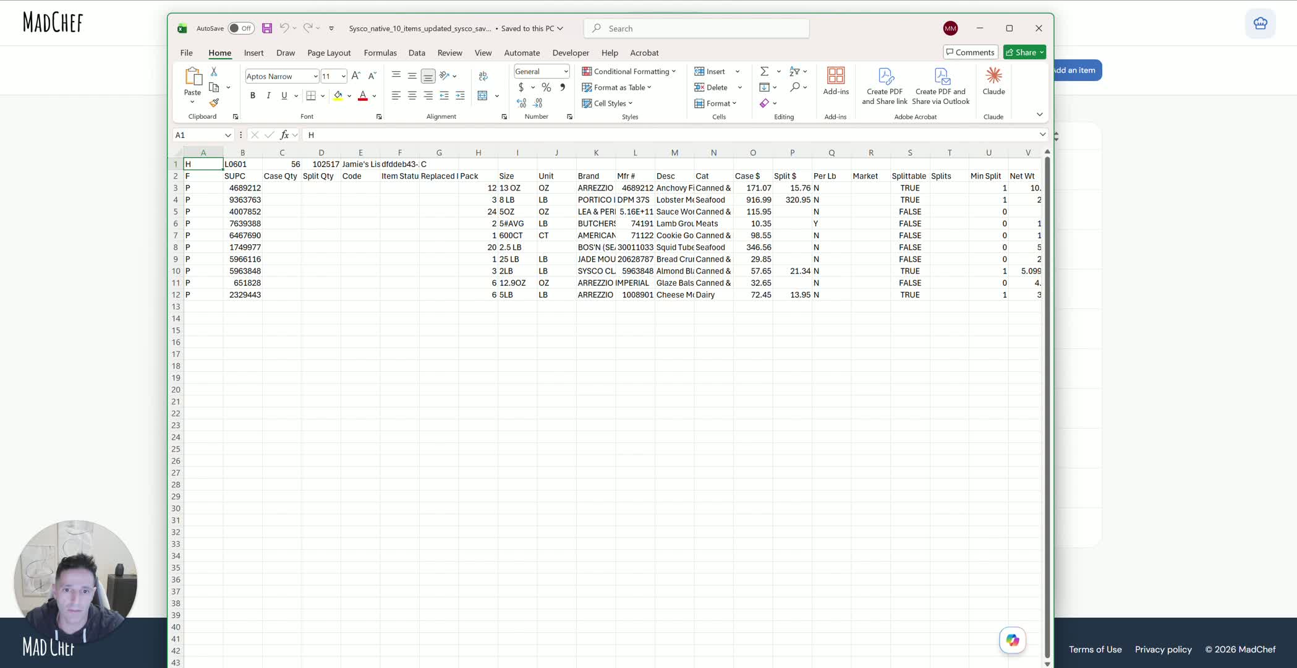
Task: Switch to the Page Layout tab
Action: (329, 53)
